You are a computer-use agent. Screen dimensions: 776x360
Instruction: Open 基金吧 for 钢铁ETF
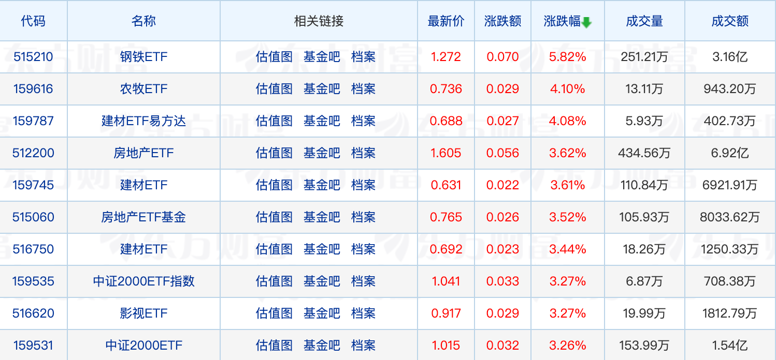(x=322, y=57)
